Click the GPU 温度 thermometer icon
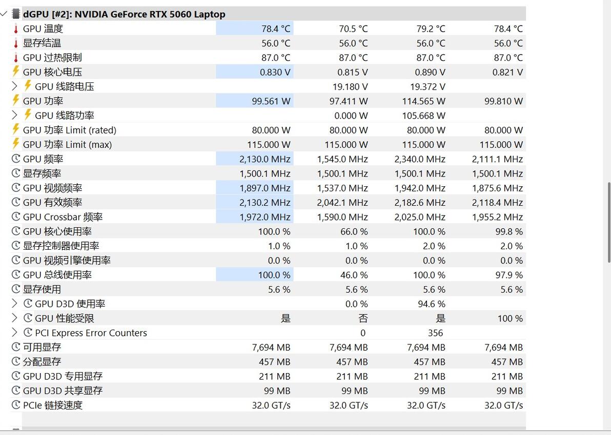The height and width of the screenshot is (435, 611). 16,29
